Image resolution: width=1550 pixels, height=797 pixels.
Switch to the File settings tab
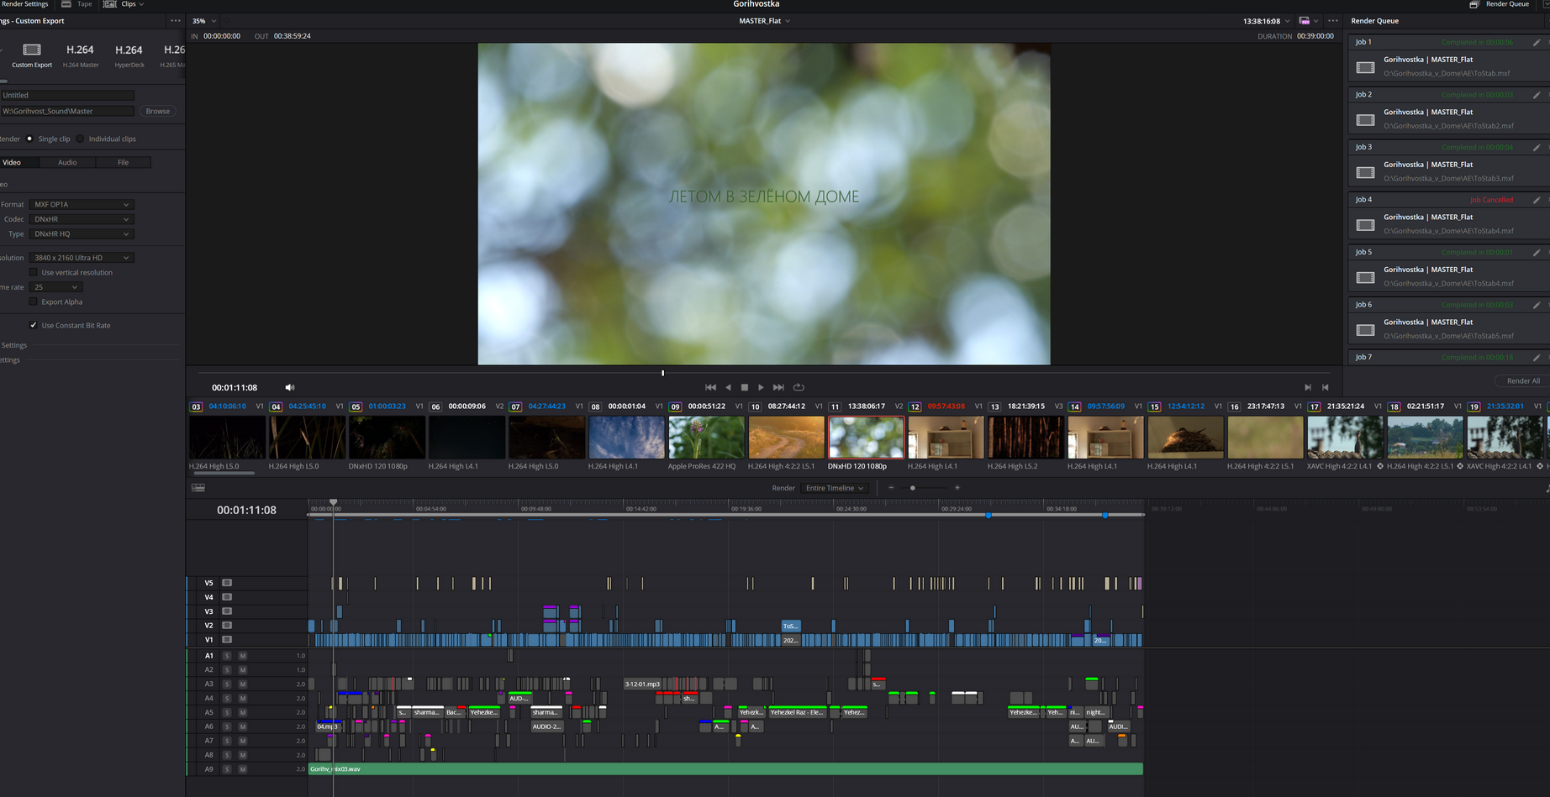(123, 162)
